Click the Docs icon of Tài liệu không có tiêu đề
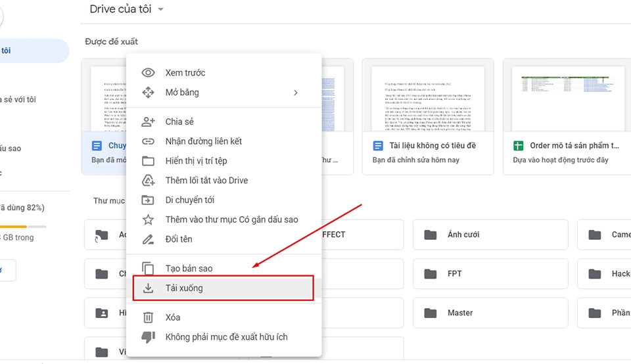The image size is (631, 364). (378, 146)
